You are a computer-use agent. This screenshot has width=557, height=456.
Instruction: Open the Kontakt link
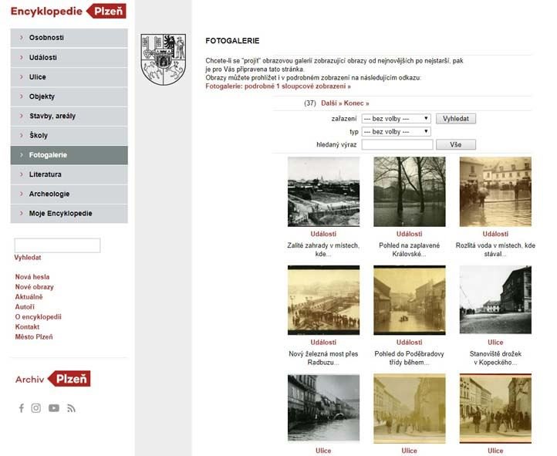pyautogui.click(x=27, y=326)
